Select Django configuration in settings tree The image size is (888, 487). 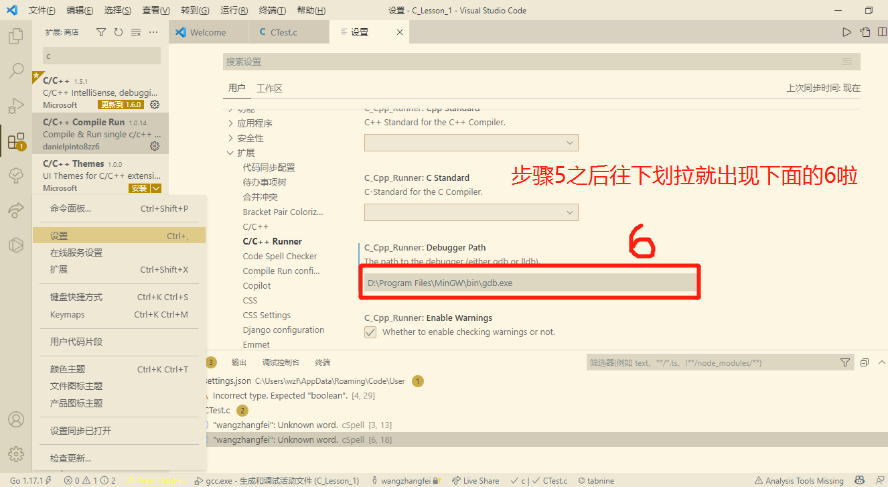283,330
